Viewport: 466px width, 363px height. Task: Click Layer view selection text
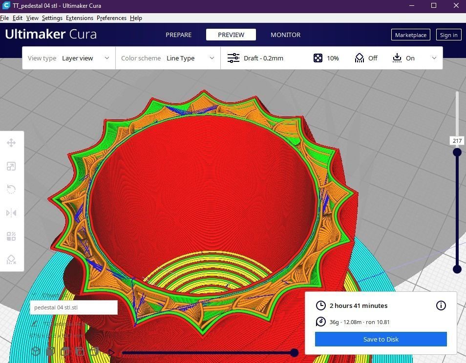[78, 58]
